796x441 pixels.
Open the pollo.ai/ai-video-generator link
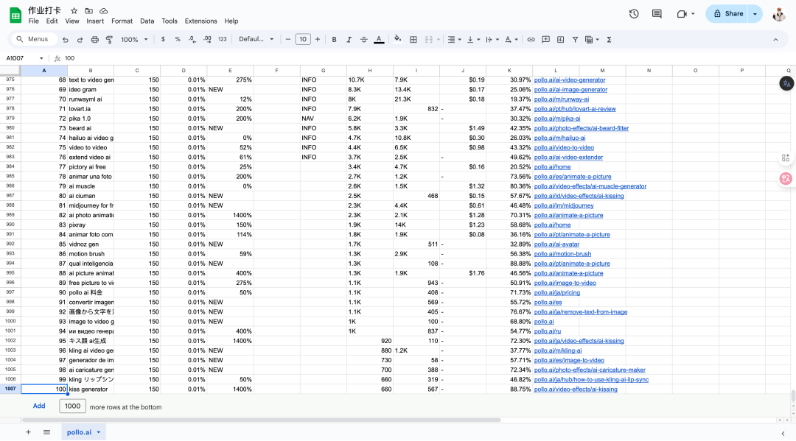pyautogui.click(x=570, y=80)
